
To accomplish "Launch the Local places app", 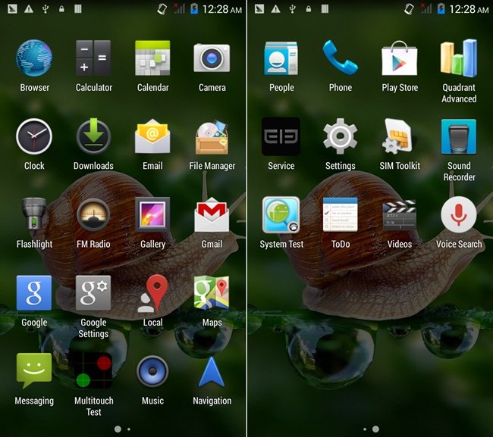I will pos(152,293).
